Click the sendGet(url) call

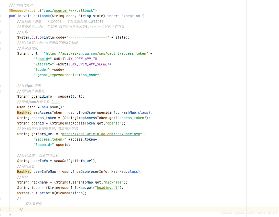(70, 96)
